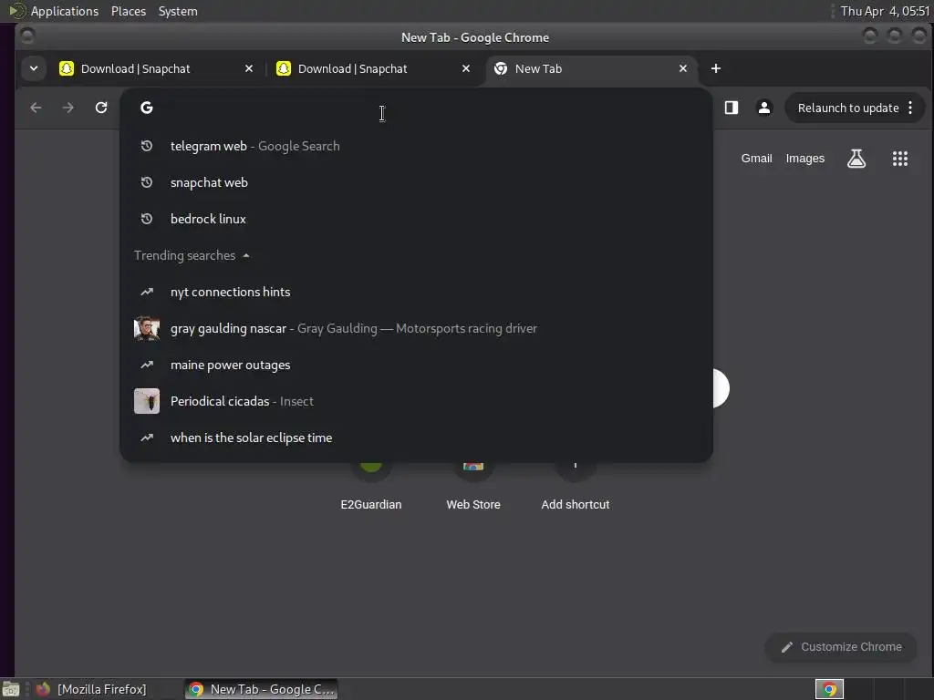Select the New Tab tab
This screenshot has height=700, width=934.
pyautogui.click(x=591, y=68)
